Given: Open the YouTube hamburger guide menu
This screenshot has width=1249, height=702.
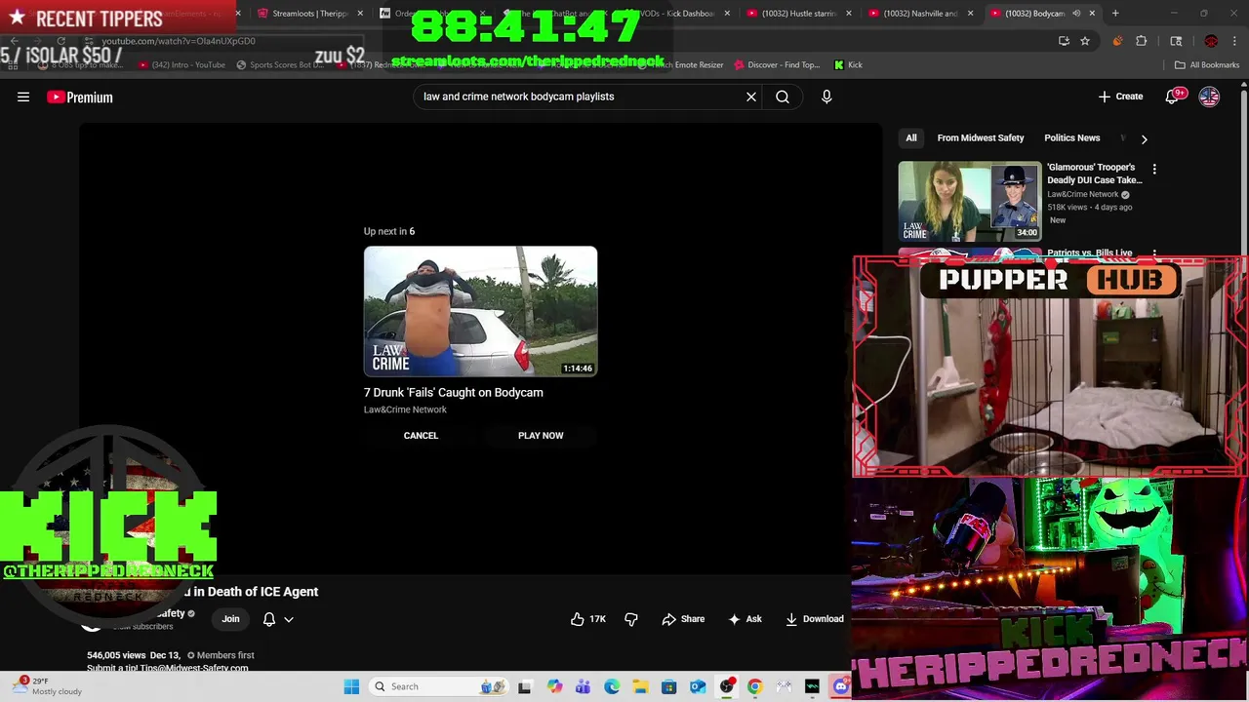Looking at the screenshot, I should (x=23, y=97).
